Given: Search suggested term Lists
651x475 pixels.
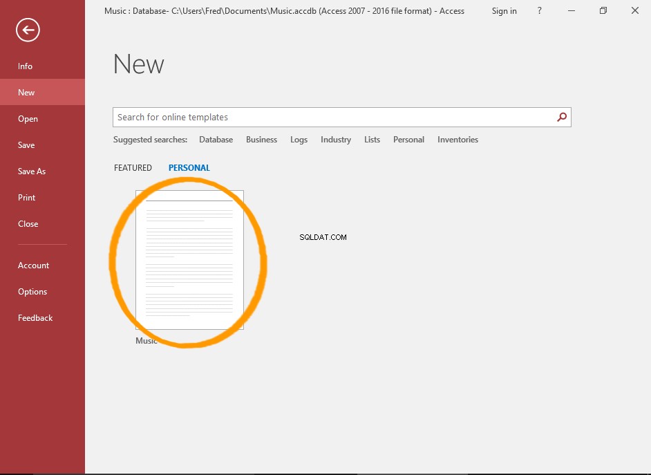Looking at the screenshot, I should 372,140.
